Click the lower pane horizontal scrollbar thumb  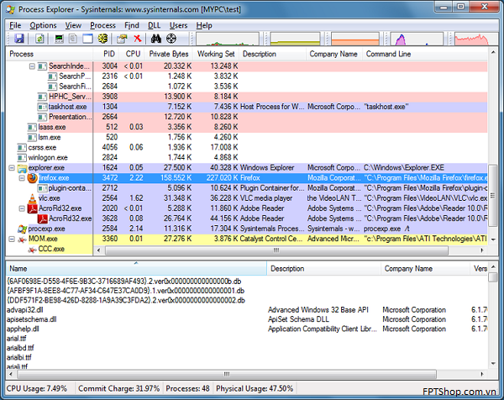click(227, 374)
